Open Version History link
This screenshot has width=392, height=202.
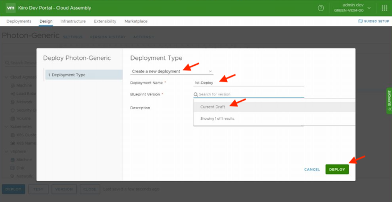[x=108, y=37]
